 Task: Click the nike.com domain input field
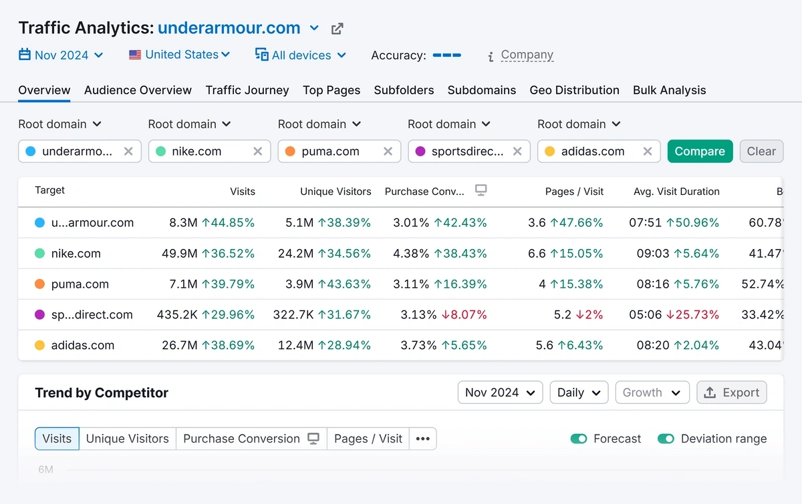tap(209, 152)
